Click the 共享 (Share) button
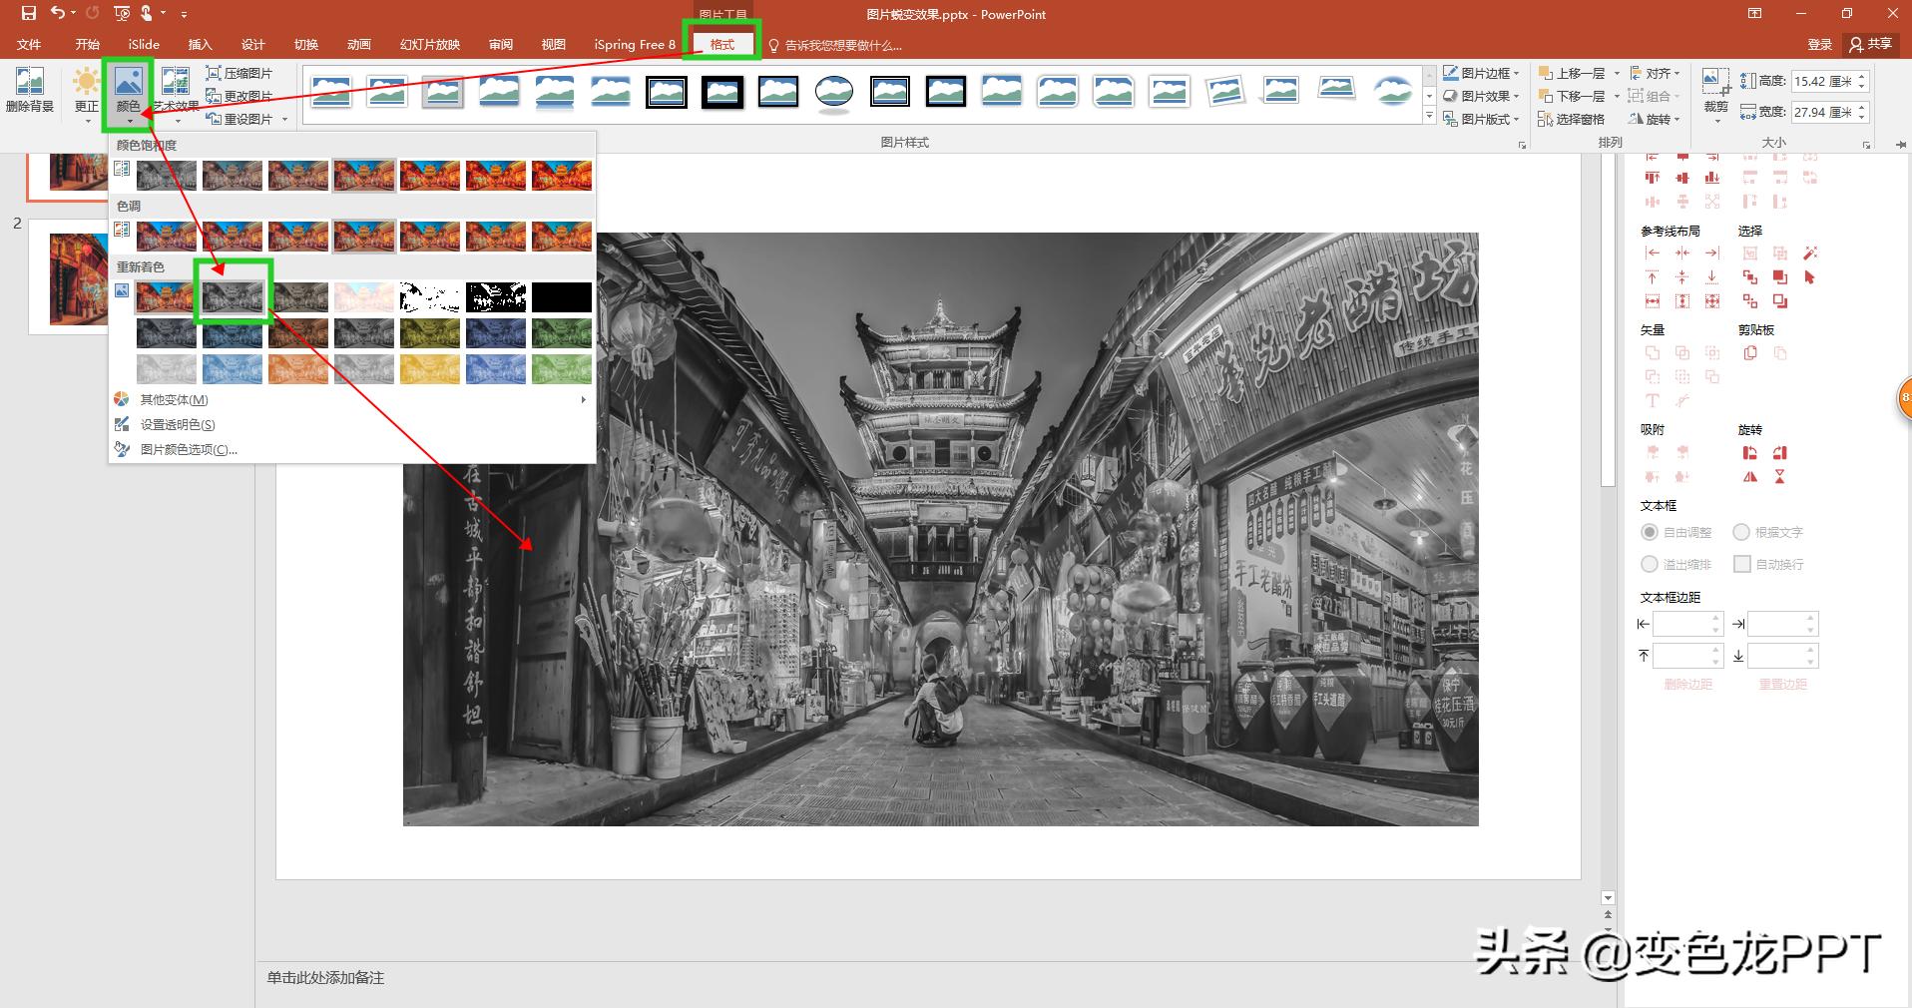Screen dimensions: 1912x1008 [1870, 44]
